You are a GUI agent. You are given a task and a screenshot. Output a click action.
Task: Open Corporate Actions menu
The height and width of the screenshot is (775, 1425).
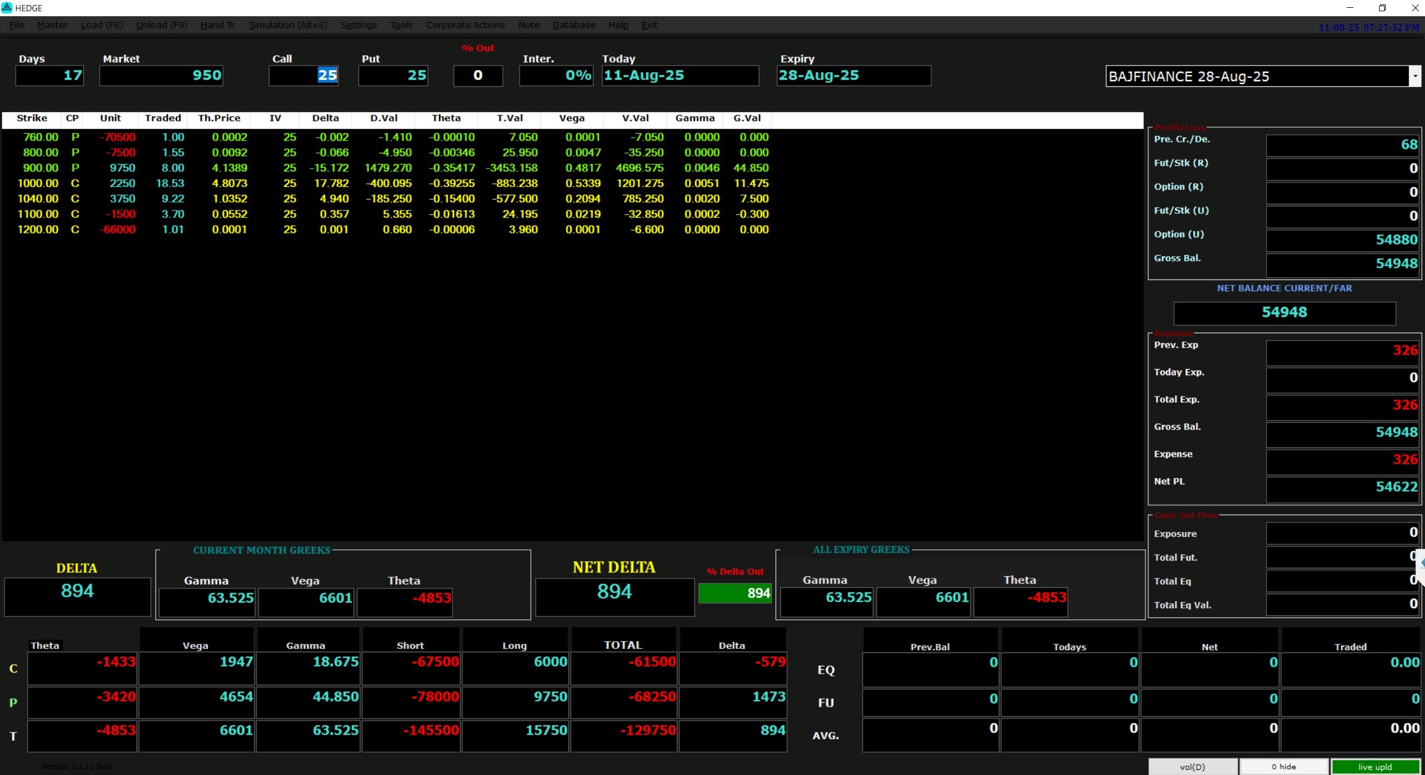(465, 25)
